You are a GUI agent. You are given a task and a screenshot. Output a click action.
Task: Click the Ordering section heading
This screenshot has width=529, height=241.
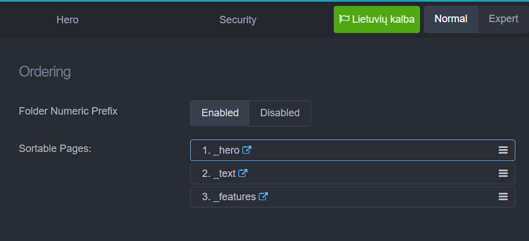tap(45, 72)
